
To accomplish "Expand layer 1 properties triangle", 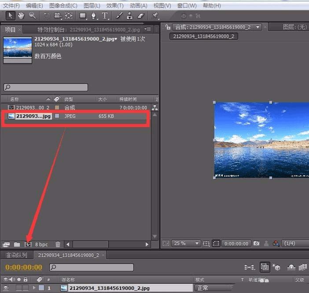I will tap(34, 288).
